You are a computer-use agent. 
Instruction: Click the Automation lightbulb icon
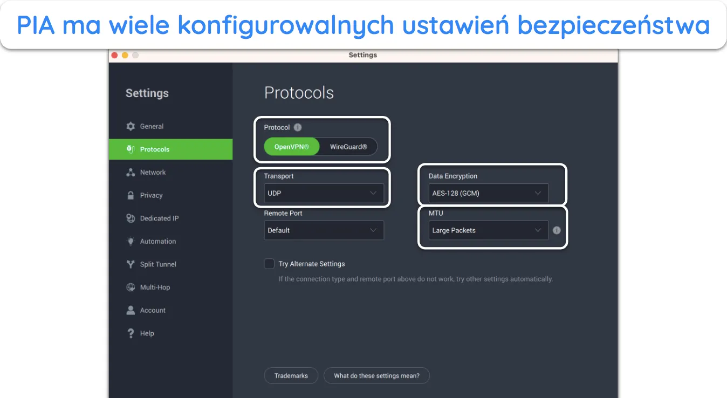pyautogui.click(x=131, y=242)
